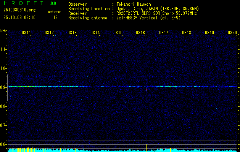Click the kHz axis unit label
The image size is (240, 152).
3,31
